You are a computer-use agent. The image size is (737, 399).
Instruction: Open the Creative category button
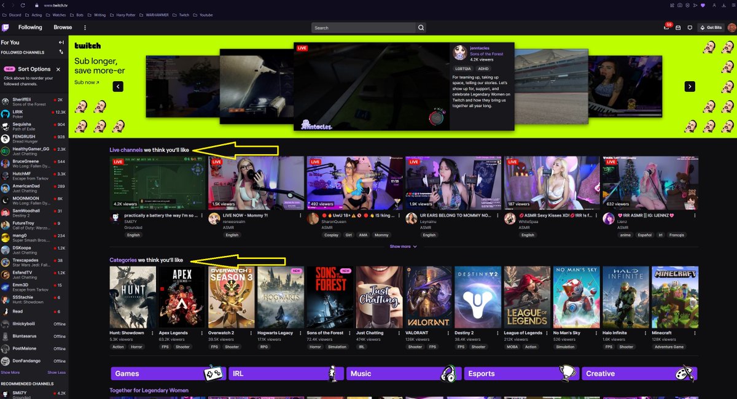639,373
